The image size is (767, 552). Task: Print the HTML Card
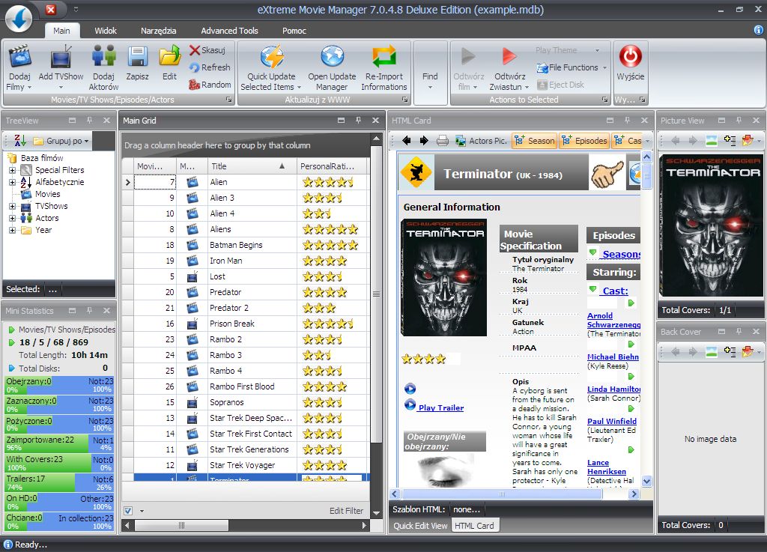pos(442,141)
